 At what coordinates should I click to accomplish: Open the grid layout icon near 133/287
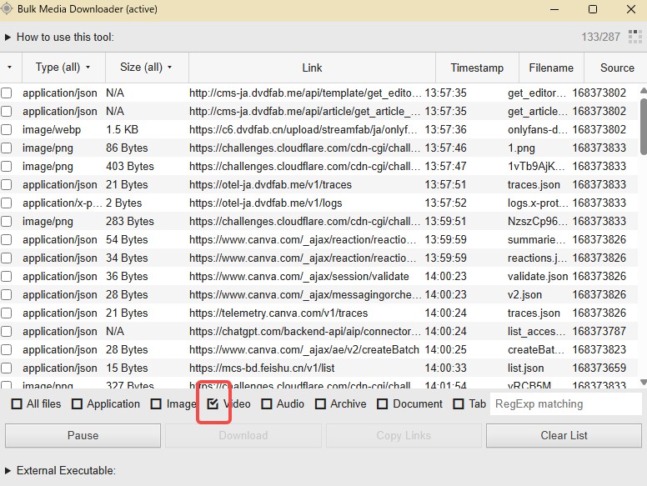point(634,37)
